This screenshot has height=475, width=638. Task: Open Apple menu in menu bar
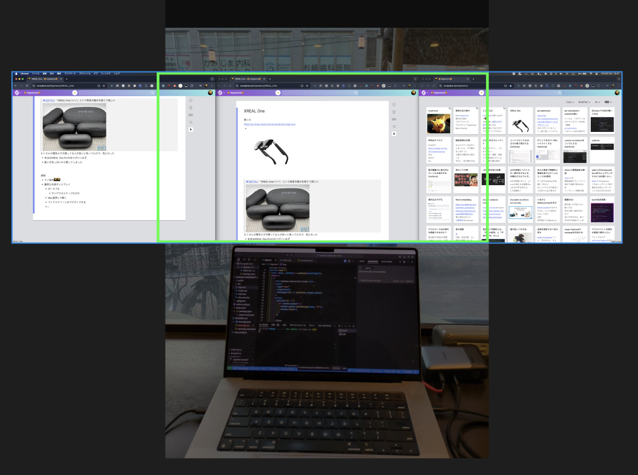pos(16,74)
